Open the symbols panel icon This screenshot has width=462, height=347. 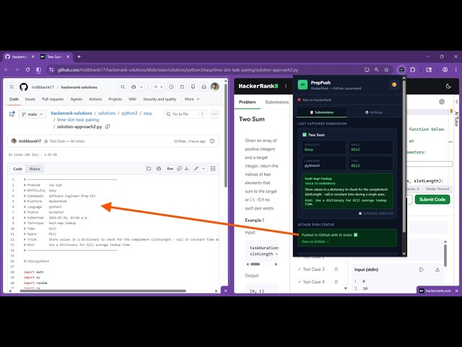(x=213, y=168)
